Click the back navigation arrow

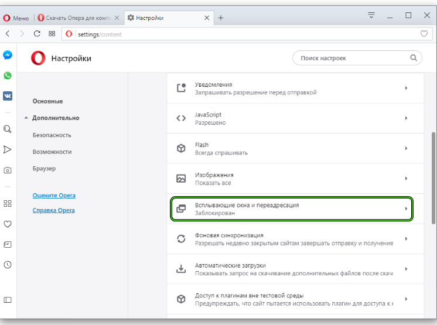pos(8,34)
